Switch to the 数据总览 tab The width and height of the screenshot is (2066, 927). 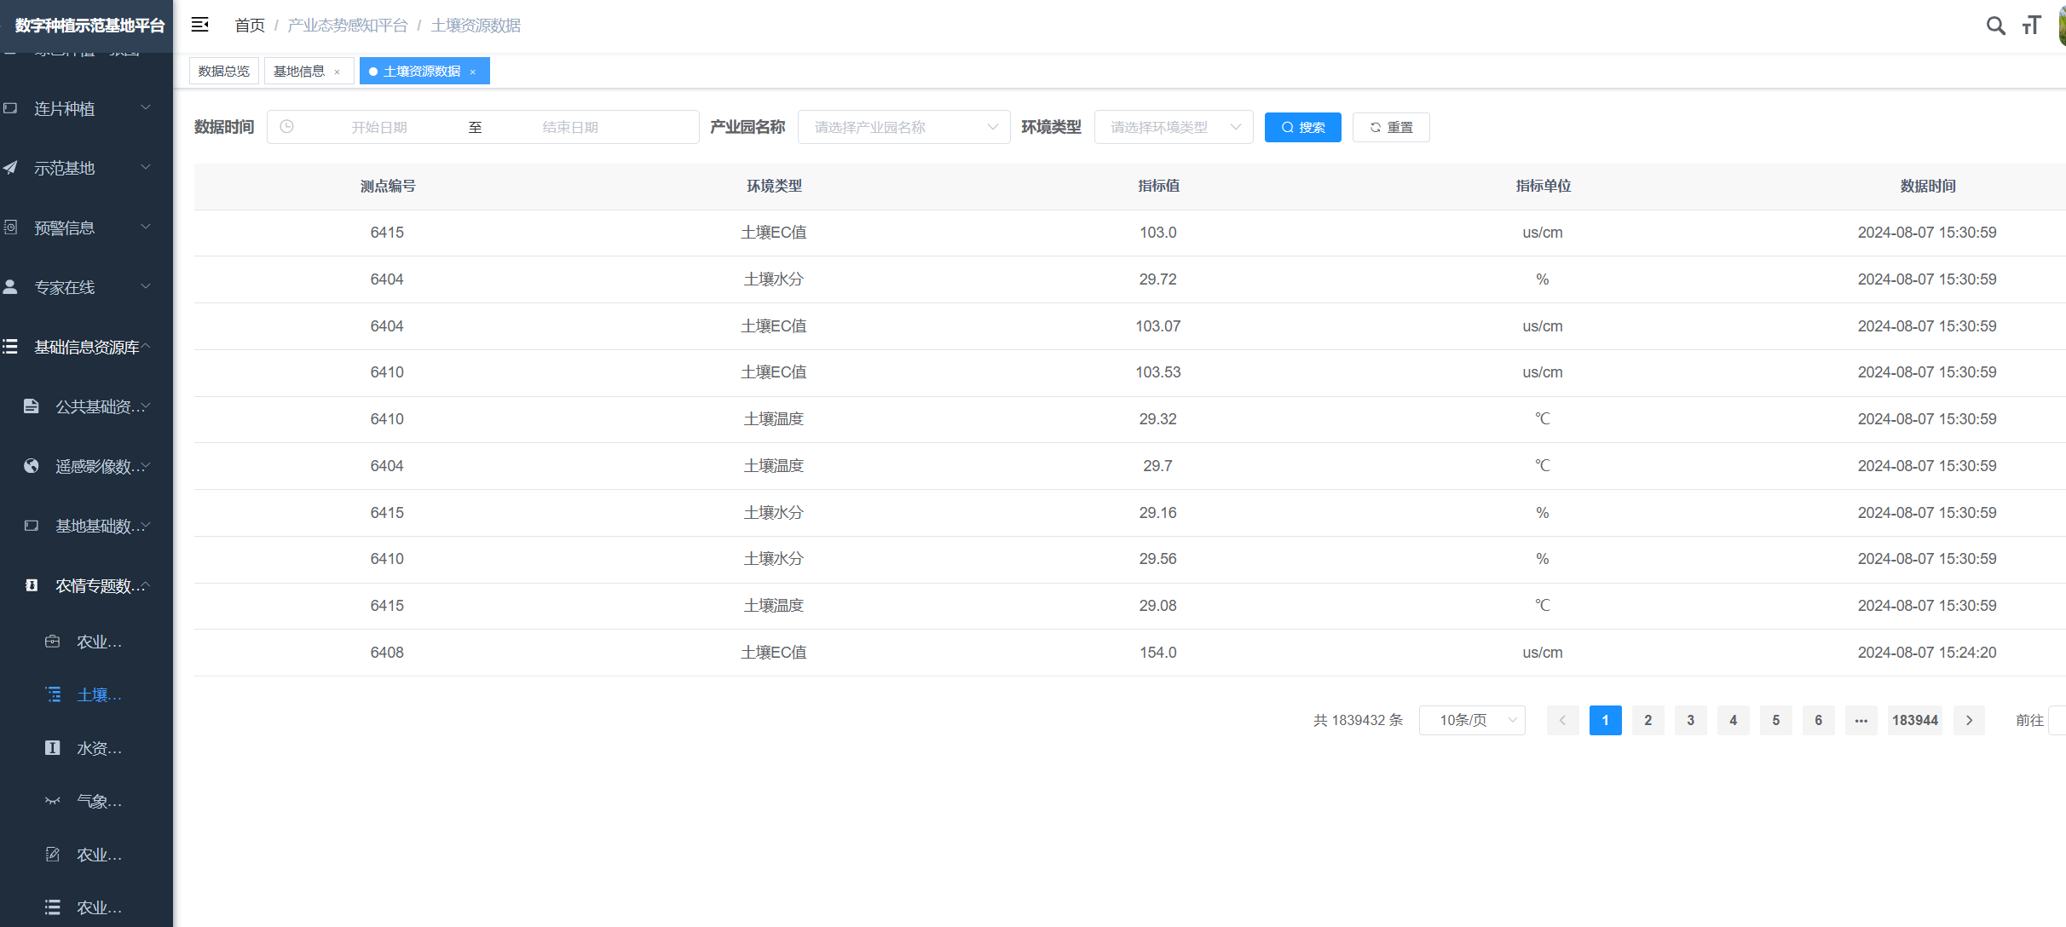click(223, 70)
